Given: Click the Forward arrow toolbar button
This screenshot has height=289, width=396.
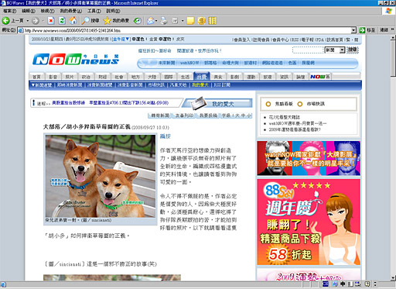Looking at the screenshot, I should point(36,21).
